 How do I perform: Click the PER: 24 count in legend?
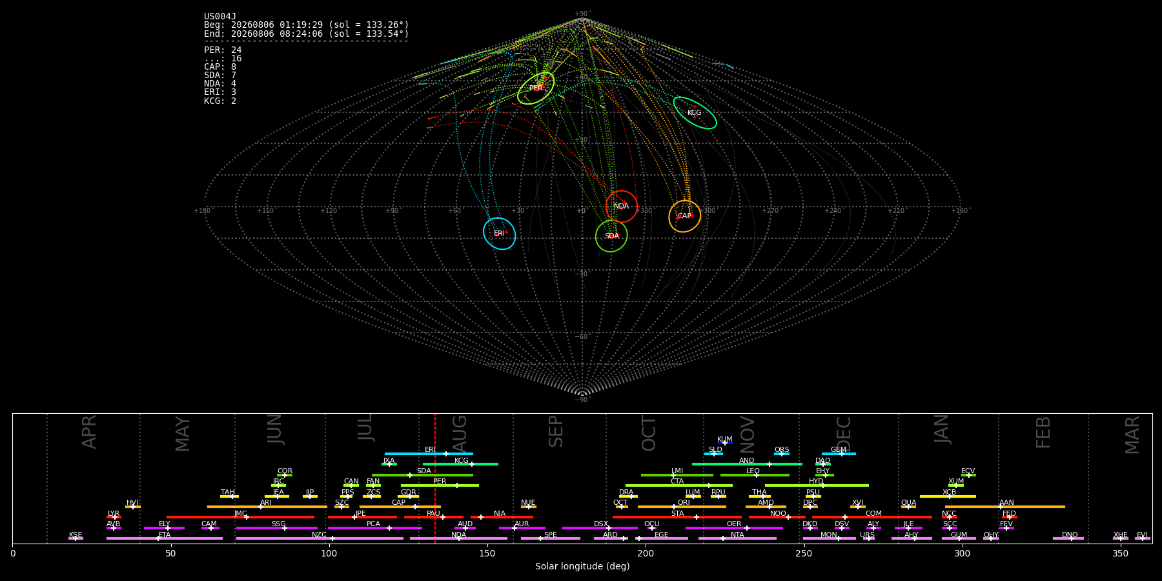pos(223,50)
